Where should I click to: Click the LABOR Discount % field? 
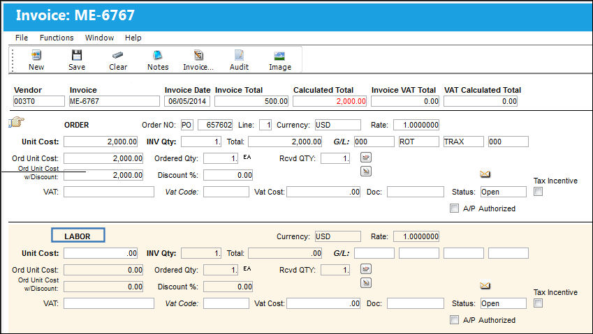[228, 287]
